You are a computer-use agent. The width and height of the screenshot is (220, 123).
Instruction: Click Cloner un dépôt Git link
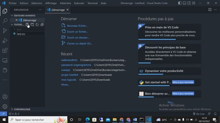(79, 43)
